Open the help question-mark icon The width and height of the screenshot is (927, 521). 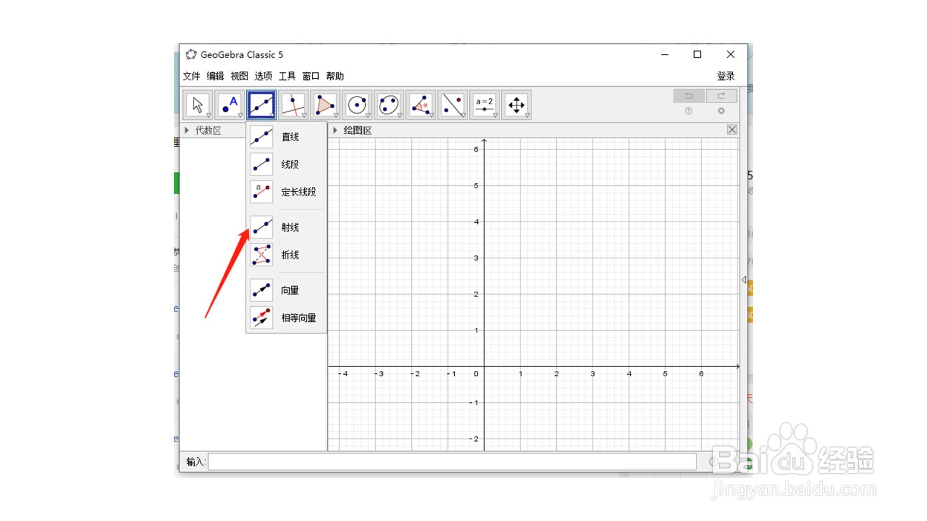click(689, 111)
